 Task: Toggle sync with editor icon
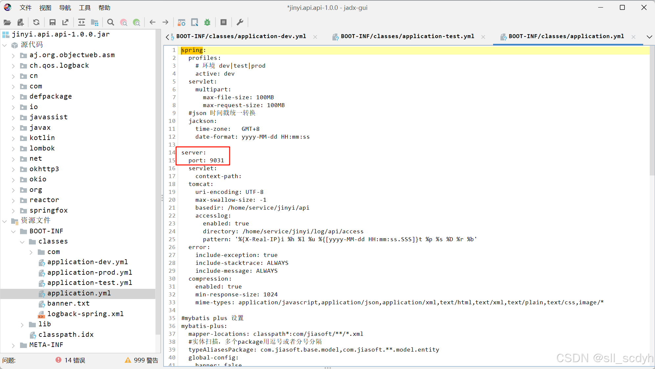tap(81, 22)
